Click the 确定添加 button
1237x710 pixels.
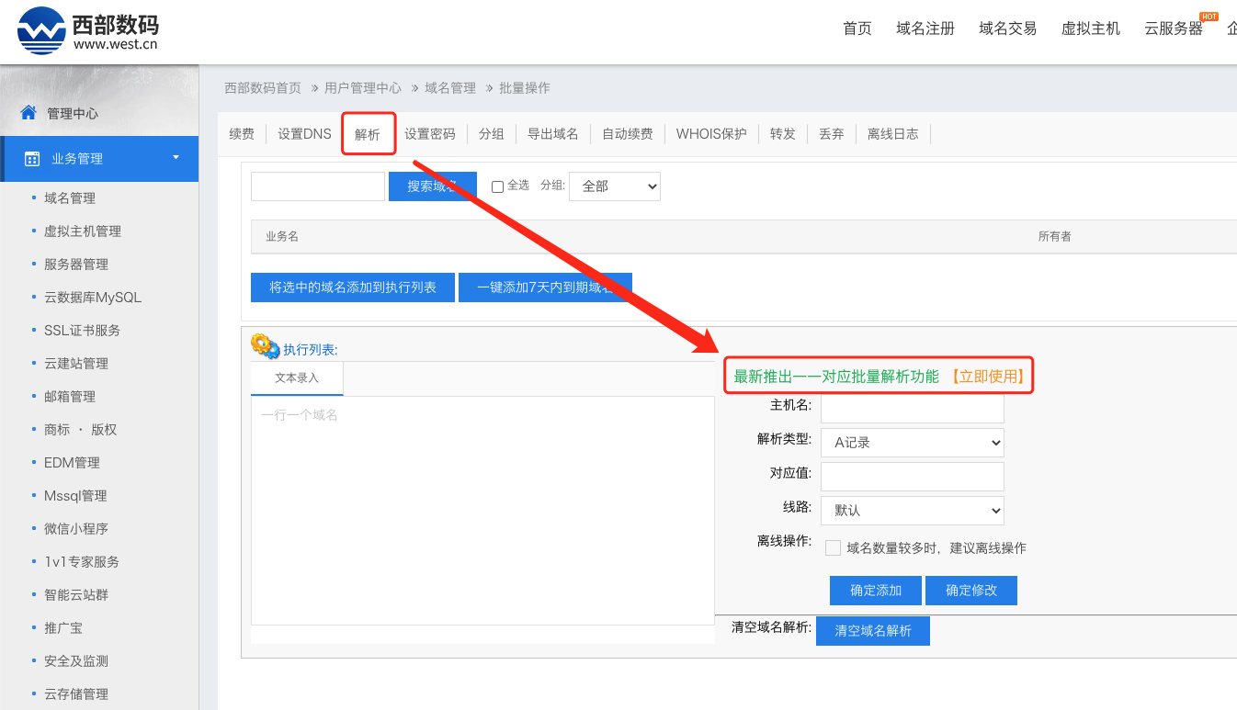(876, 591)
